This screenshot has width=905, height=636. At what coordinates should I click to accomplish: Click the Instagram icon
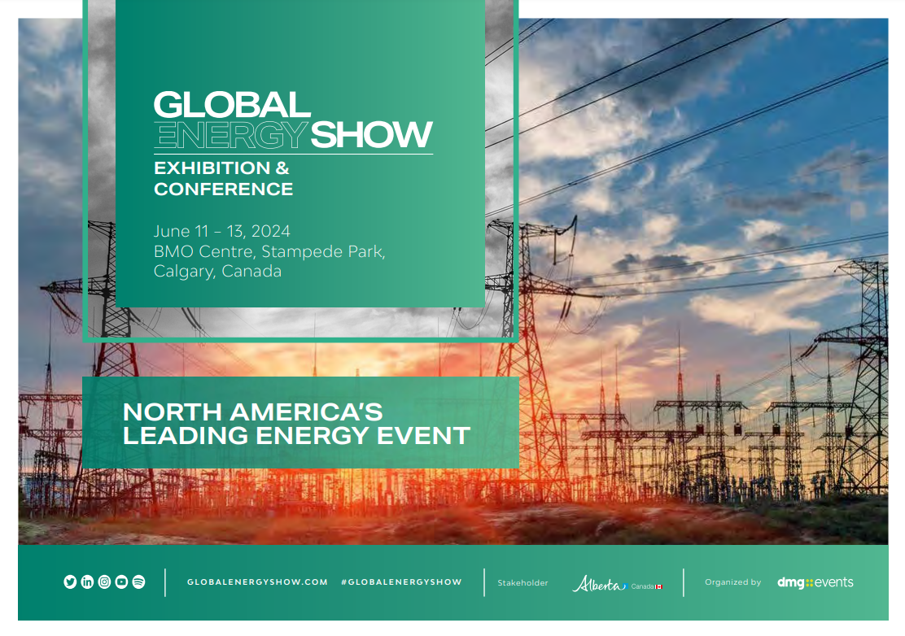coord(104,582)
